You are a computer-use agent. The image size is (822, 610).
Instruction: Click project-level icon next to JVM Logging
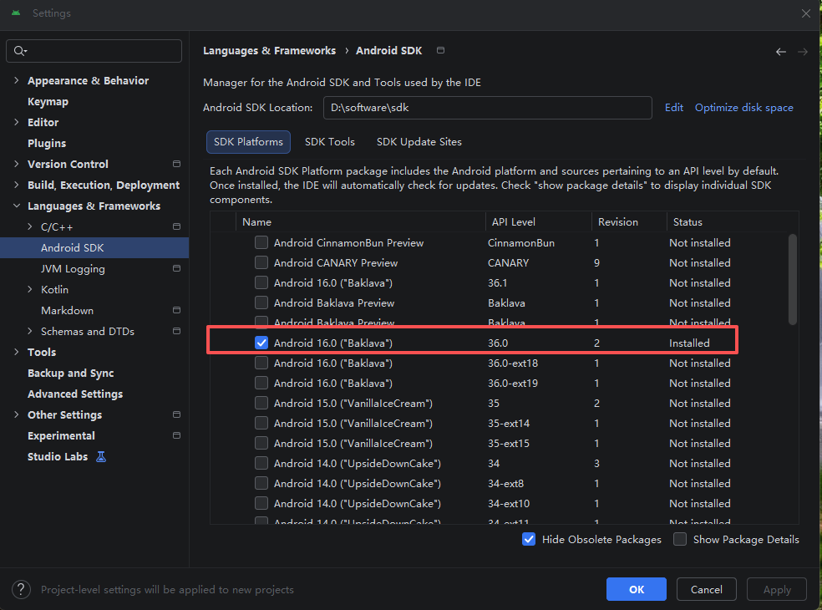point(176,268)
